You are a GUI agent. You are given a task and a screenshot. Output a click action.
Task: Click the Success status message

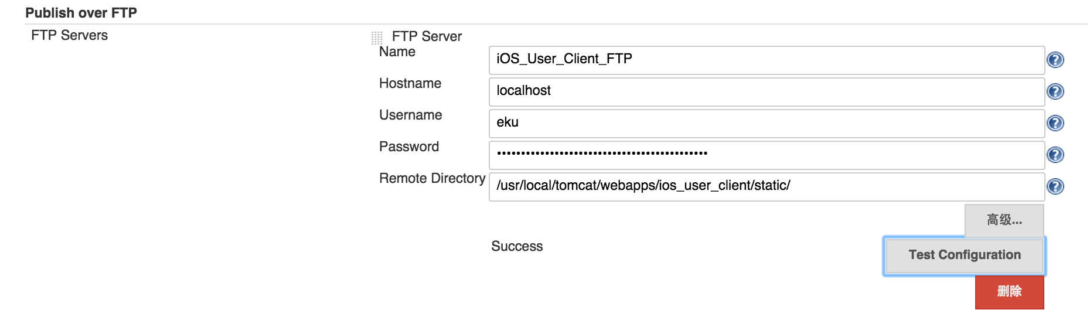[x=517, y=246]
